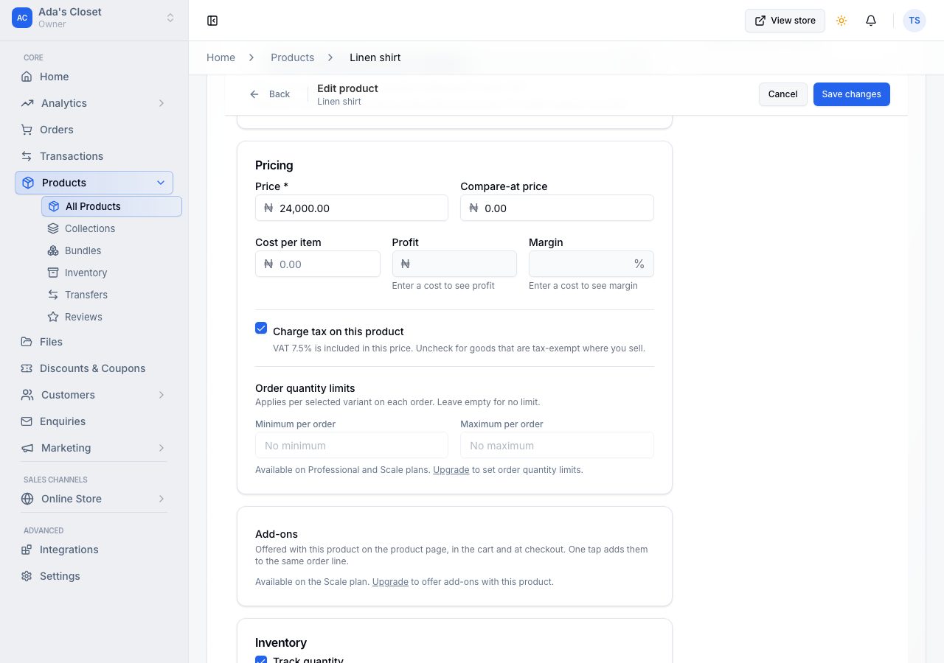Viewport: 944px width, 663px height.
Task: Click the Margin percent field
Action: pyautogui.click(x=591, y=264)
